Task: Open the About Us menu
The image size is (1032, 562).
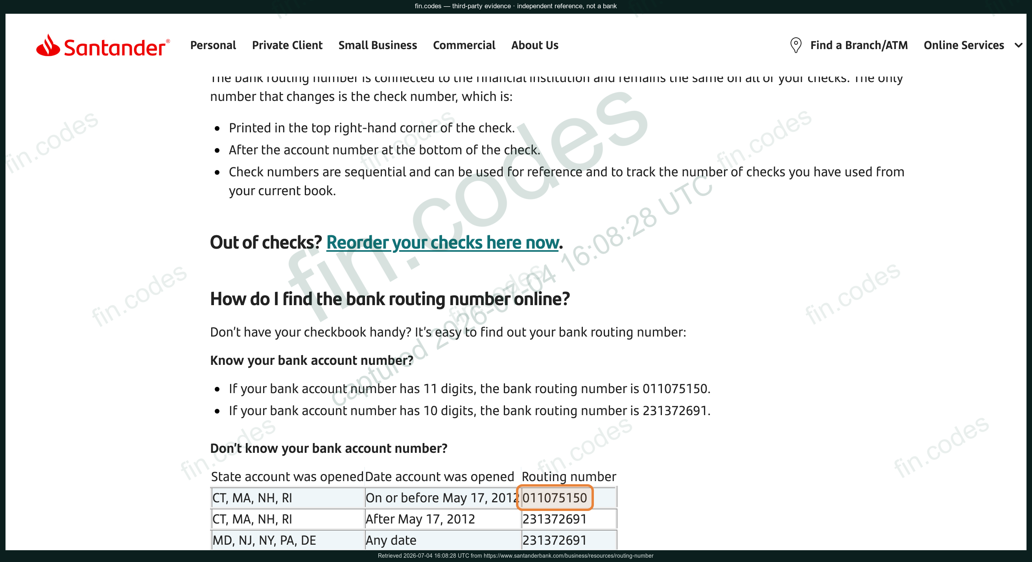Action: point(535,45)
